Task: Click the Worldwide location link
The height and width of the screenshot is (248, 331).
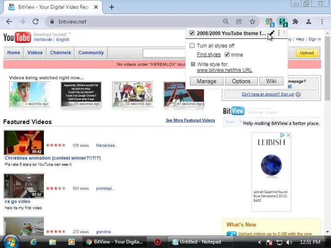Action: 43,39
